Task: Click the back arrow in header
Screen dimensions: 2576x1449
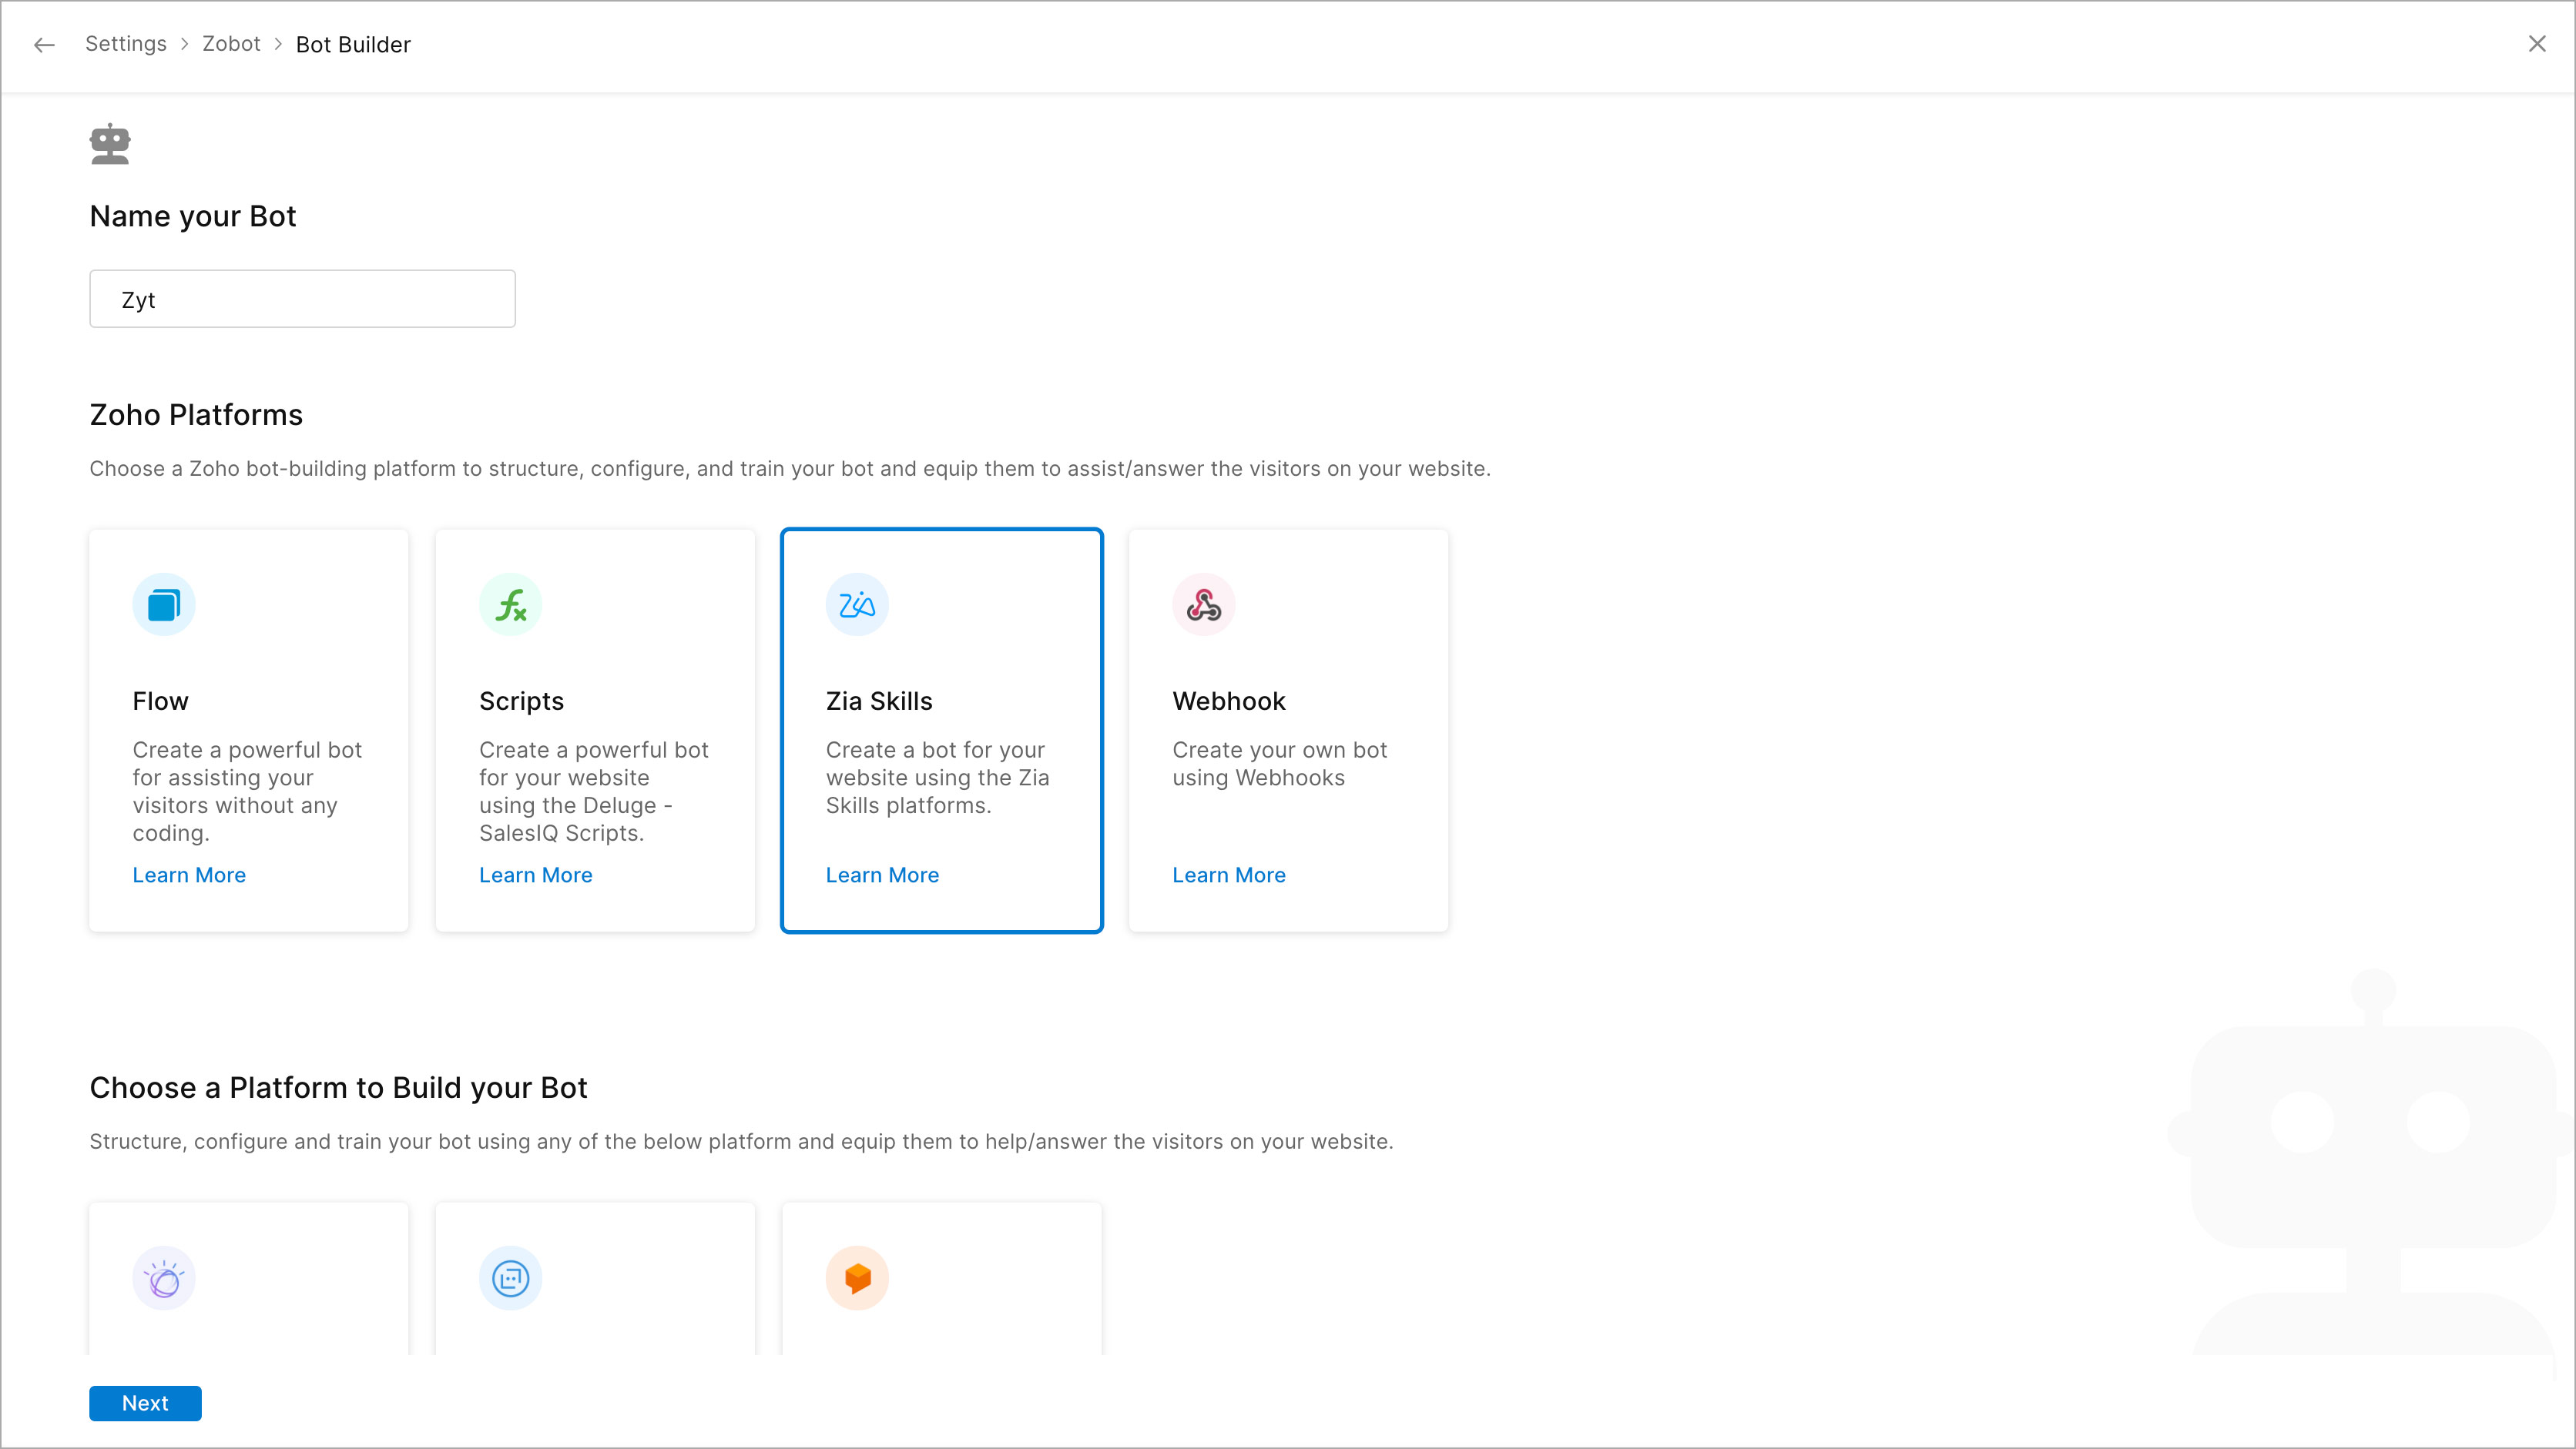Action: (x=44, y=45)
